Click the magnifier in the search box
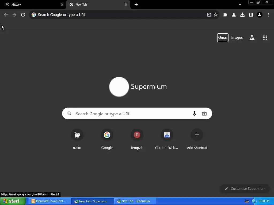The width and height of the screenshot is (274, 205). [70, 113]
